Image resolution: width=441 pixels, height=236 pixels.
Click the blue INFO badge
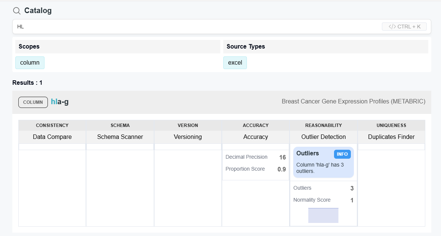click(342, 154)
